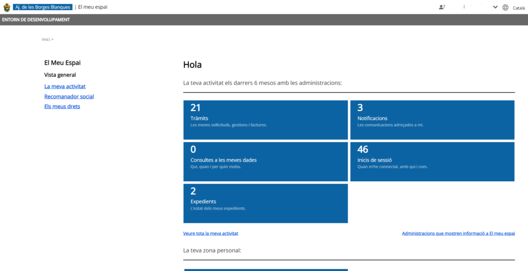Open the Tràmits tile showing 21
Viewport: 528px width, 271px height.
[266, 120]
